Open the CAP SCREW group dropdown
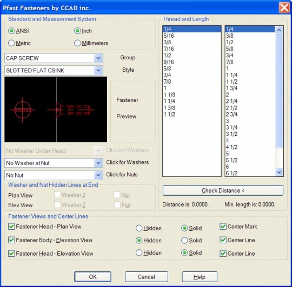This screenshot has width=292, height=287. [98, 58]
